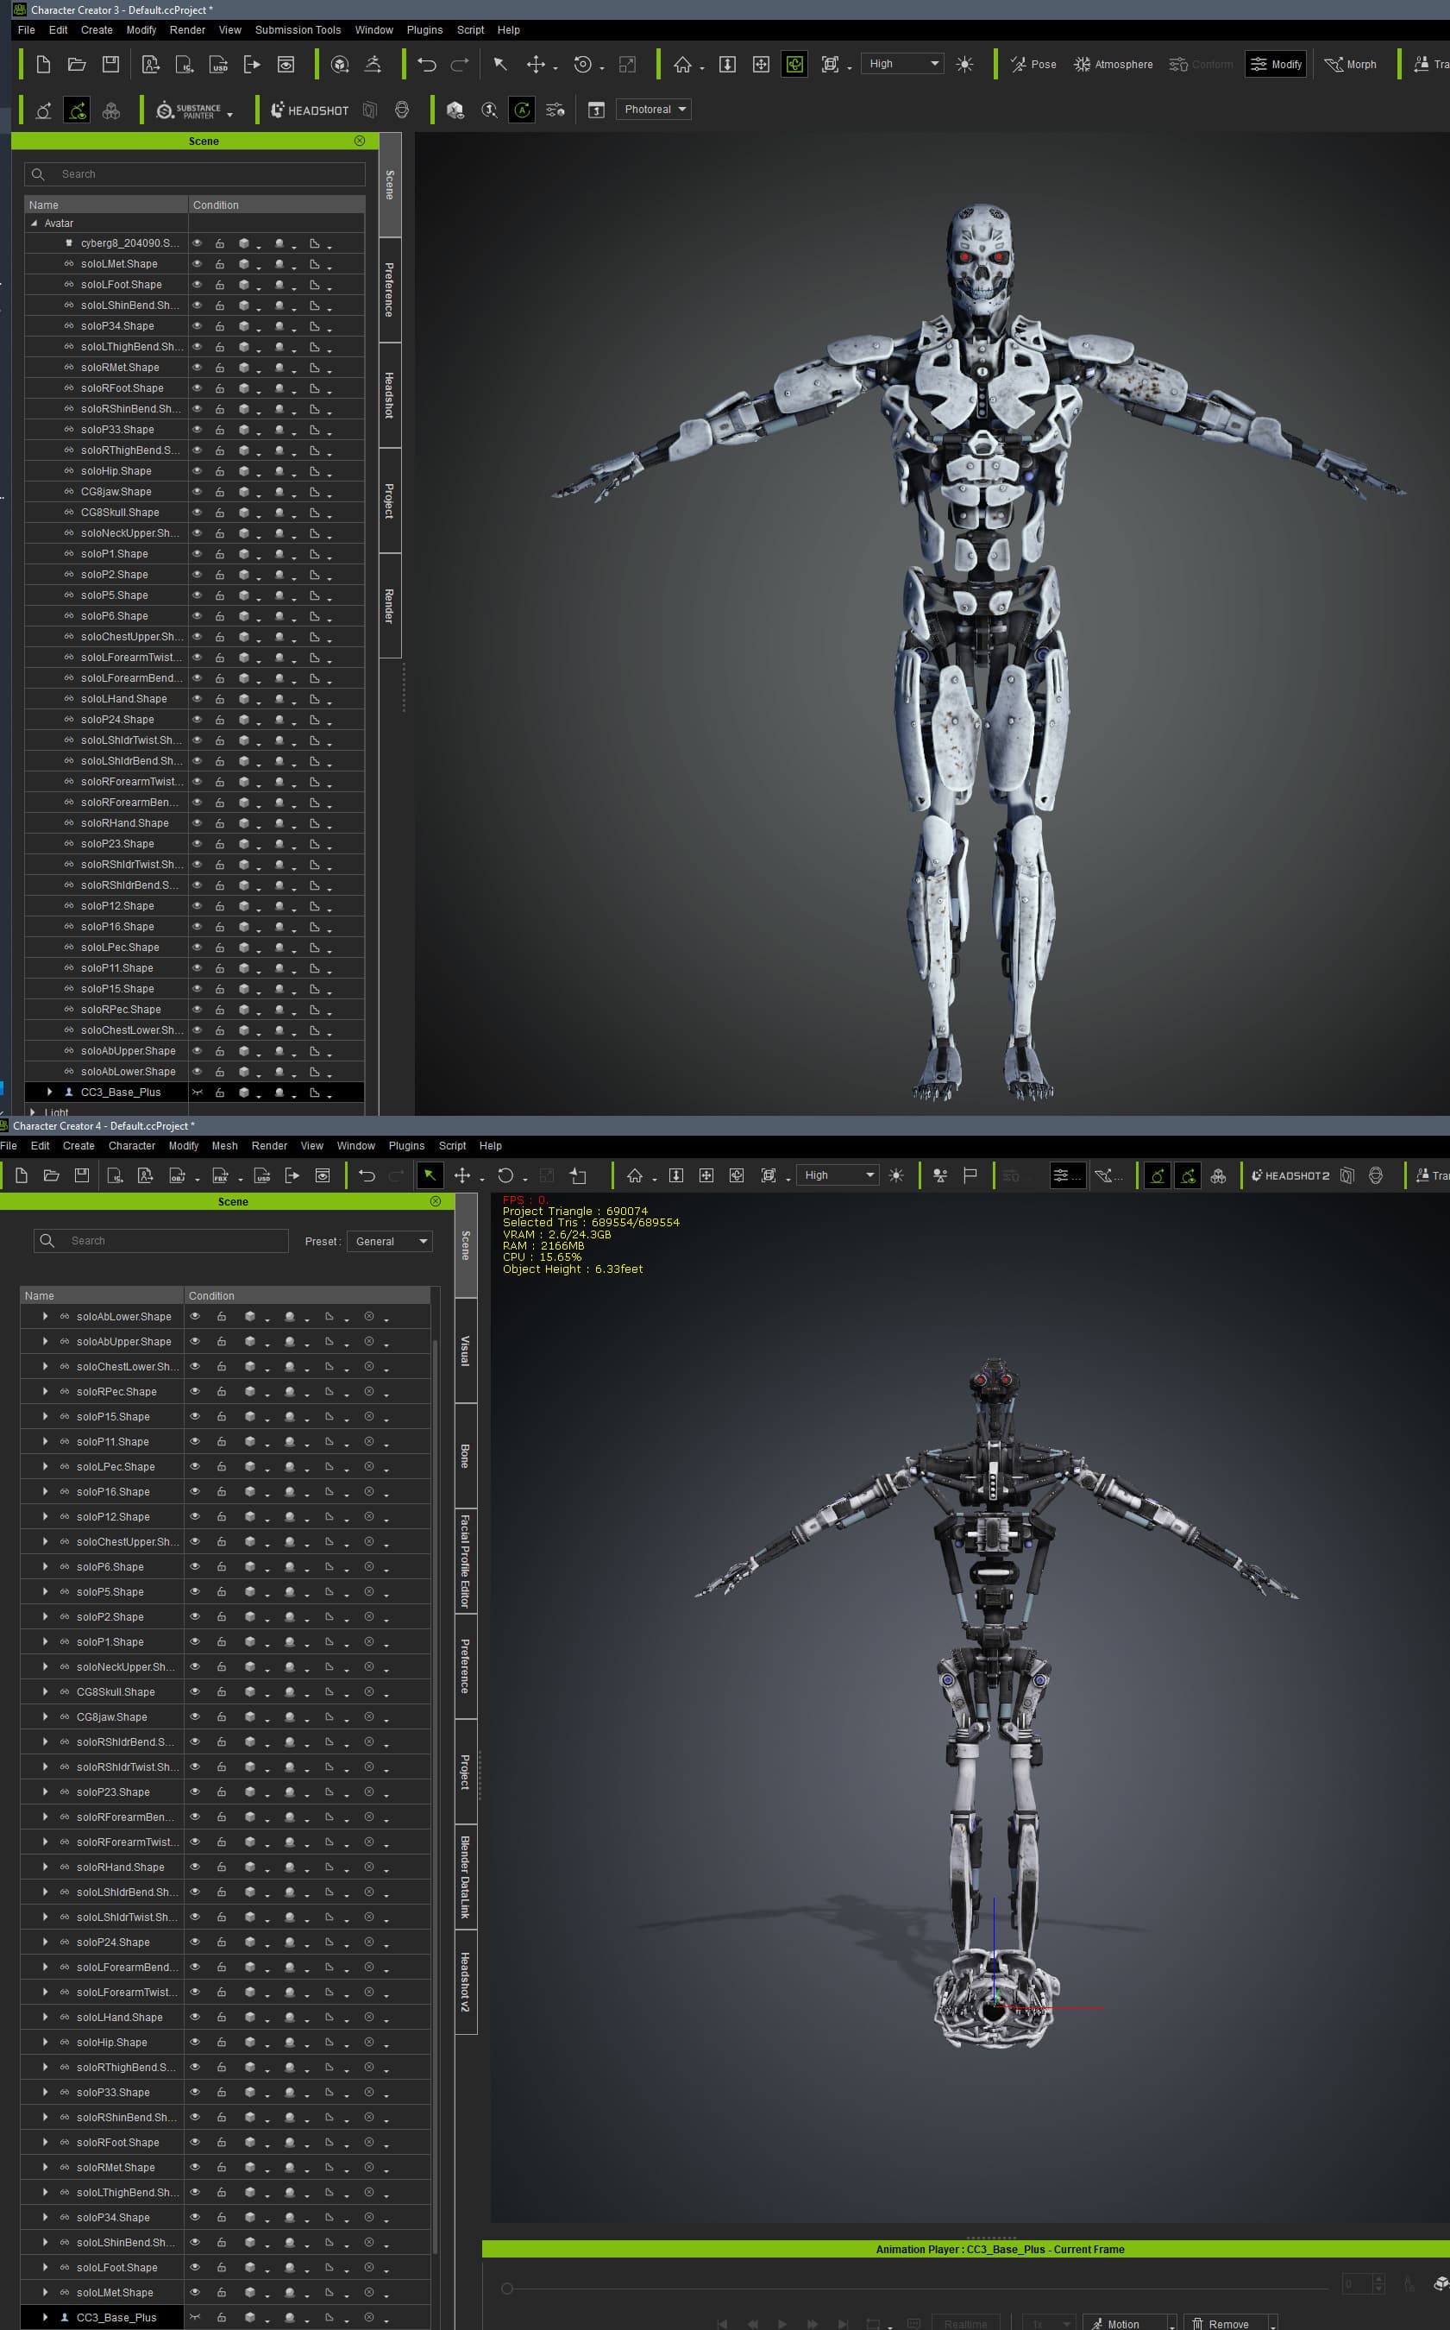Toggle eye icon for CG8jaw.Shape in Character Creator 4
Viewport: 1450px width, 2330px height.
pyautogui.click(x=195, y=1716)
